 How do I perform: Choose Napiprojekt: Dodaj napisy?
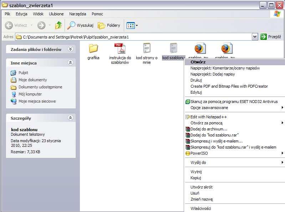[x=235, y=74]
